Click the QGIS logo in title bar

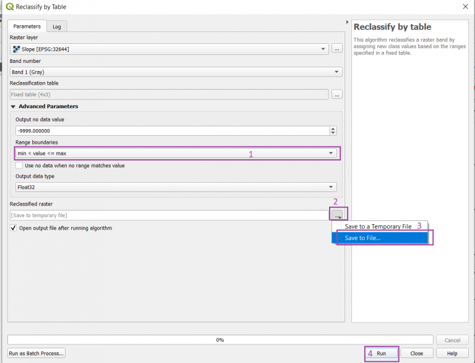[x=9, y=7]
